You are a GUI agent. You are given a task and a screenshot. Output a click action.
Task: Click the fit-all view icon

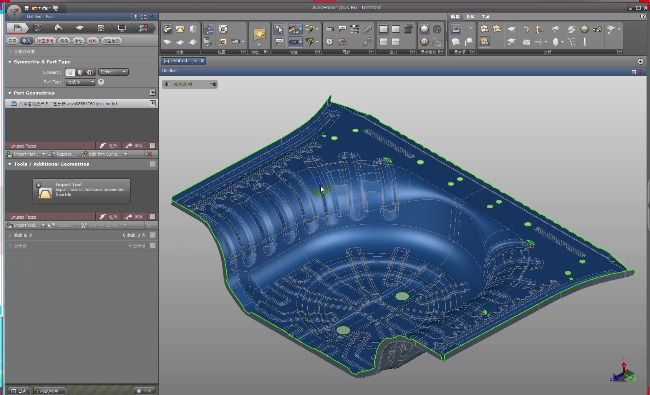point(223,29)
